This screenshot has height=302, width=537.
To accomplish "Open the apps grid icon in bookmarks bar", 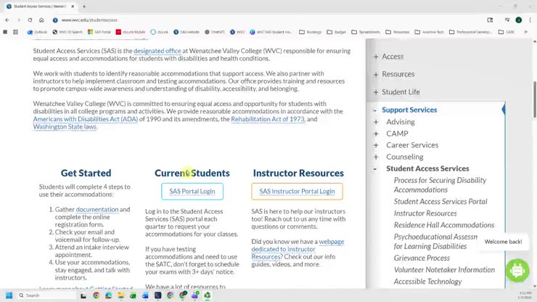I will (15, 32).
